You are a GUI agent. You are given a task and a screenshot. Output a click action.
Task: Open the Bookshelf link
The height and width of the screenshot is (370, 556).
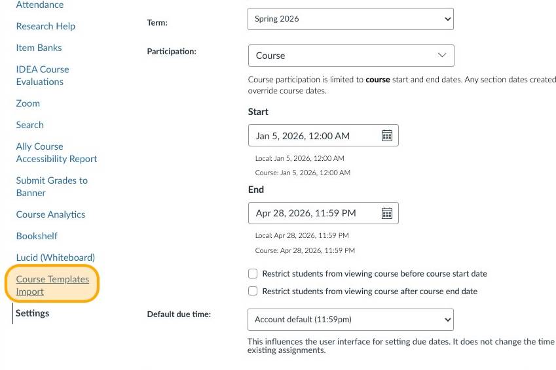click(37, 236)
